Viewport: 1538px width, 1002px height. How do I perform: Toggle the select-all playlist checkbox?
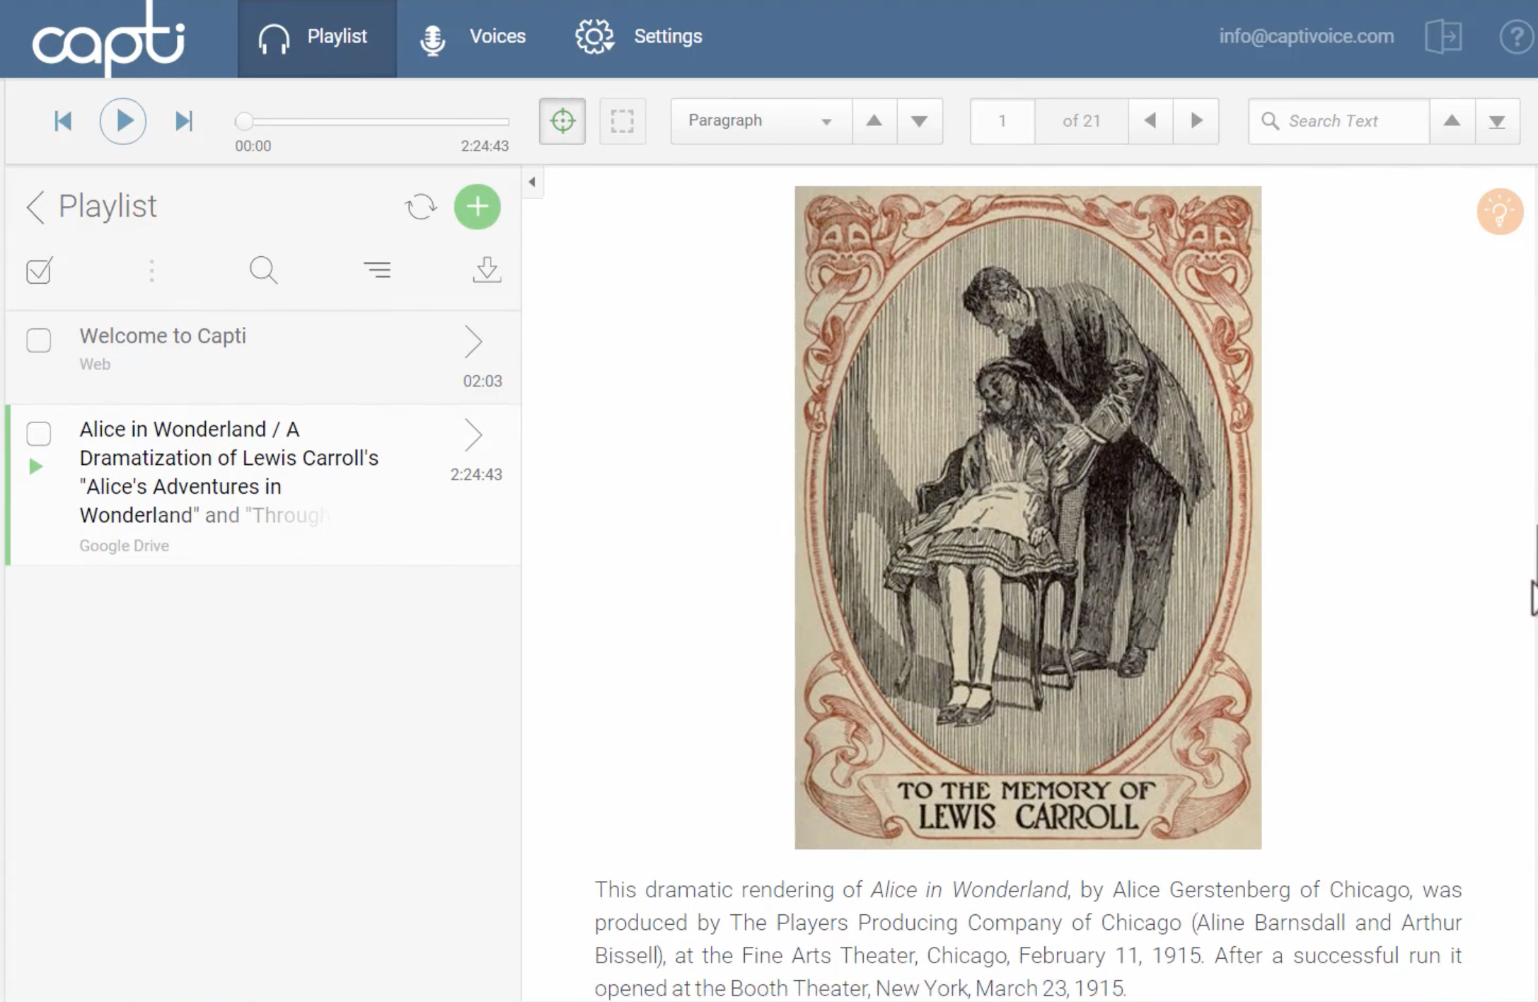(39, 270)
